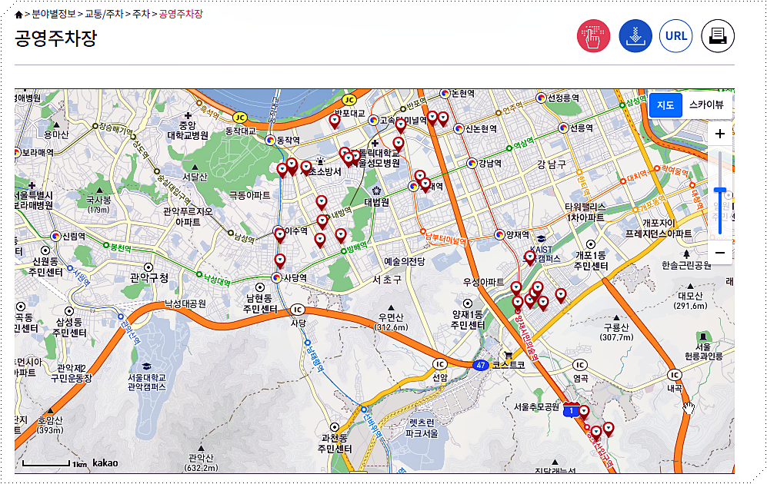
Task: Click 대법원 label on map
Action: point(377,202)
